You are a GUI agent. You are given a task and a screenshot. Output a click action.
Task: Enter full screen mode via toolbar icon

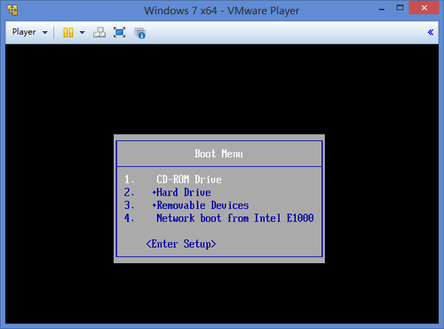[x=119, y=33]
